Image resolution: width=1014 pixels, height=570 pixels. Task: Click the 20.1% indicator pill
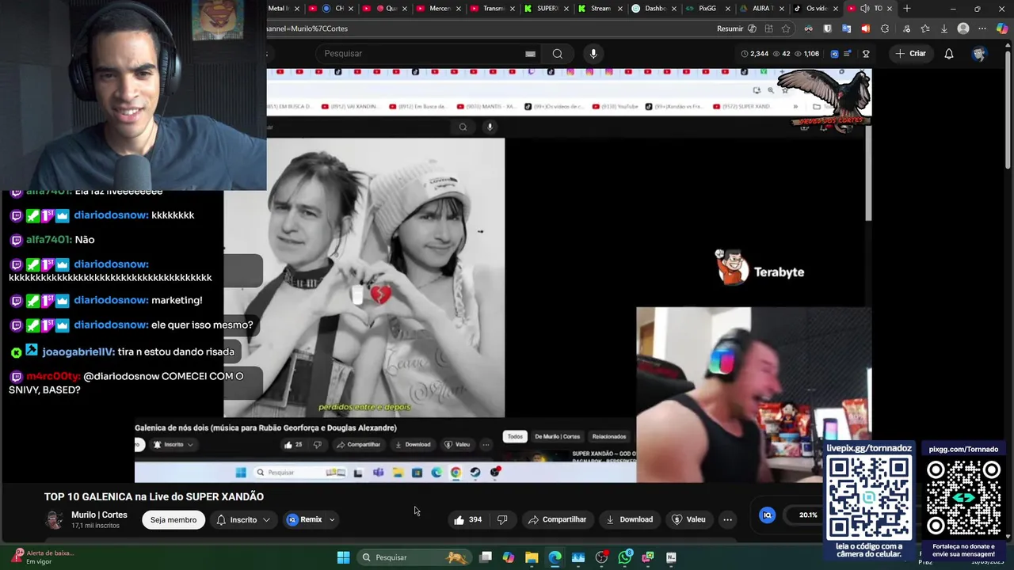[x=808, y=515]
